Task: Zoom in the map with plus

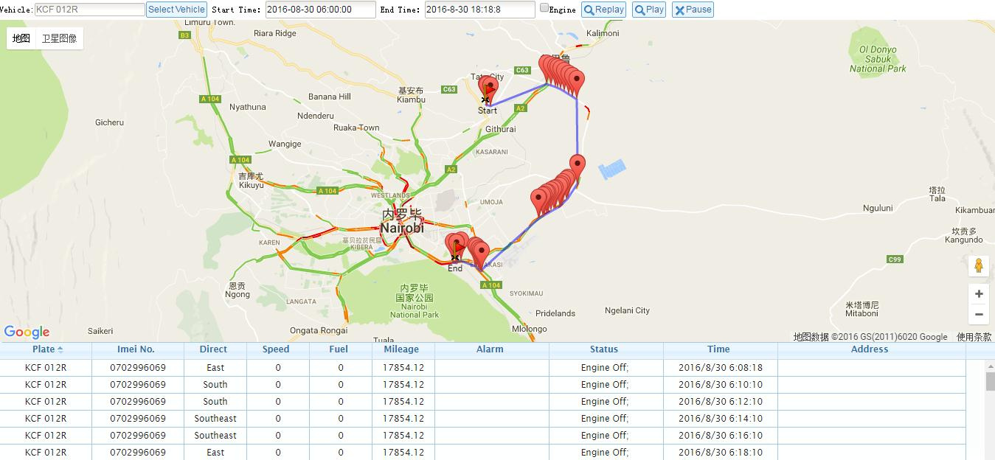Action: (x=979, y=293)
